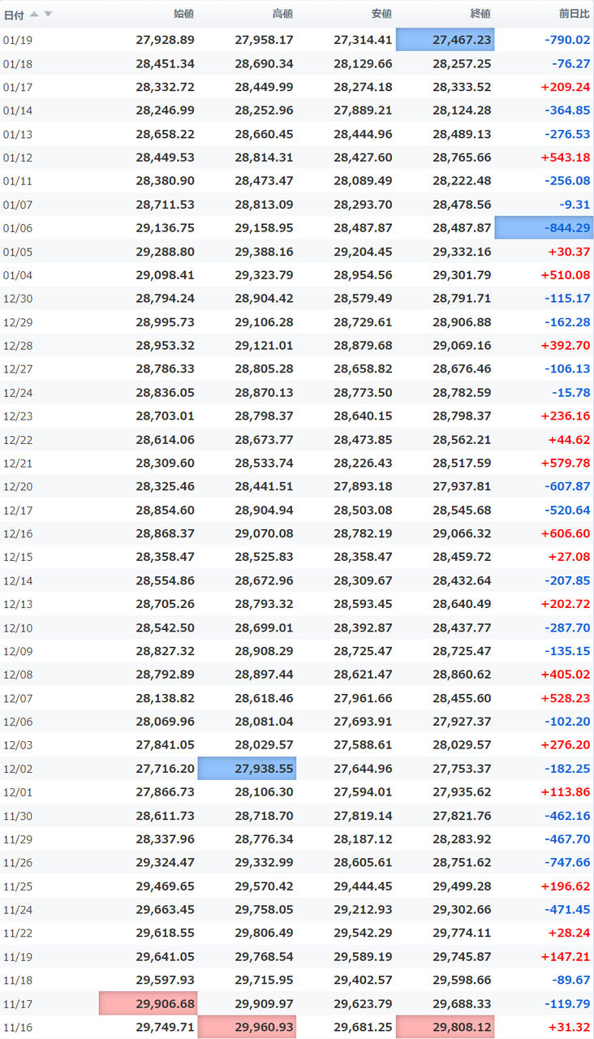The width and height of the screenshot is (594, 1039).
Task: Select the low value 27,889.21
Action: tap(363, 110)
